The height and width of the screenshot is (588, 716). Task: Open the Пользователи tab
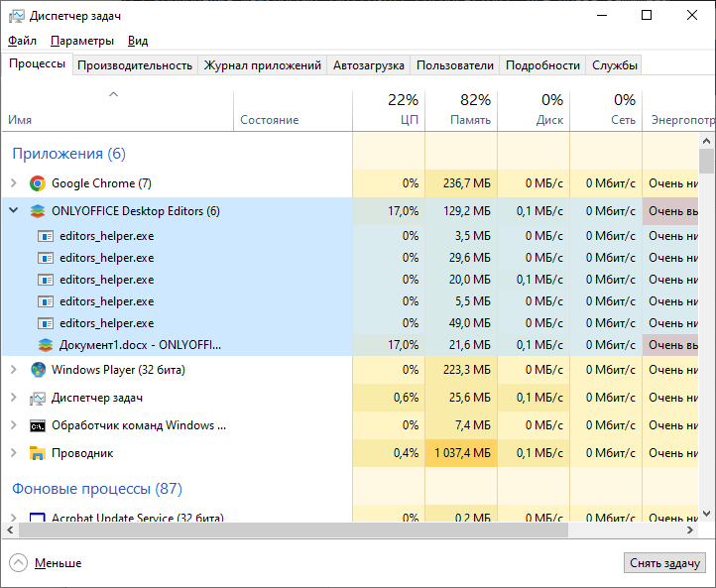(455, 65)
